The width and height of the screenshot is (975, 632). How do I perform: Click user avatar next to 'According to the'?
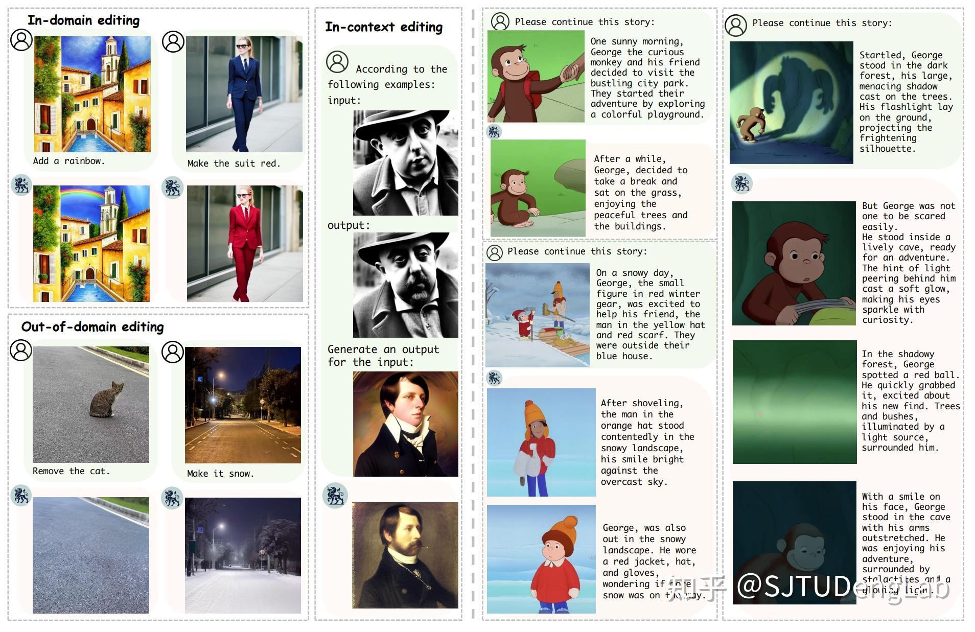[337, 62]
